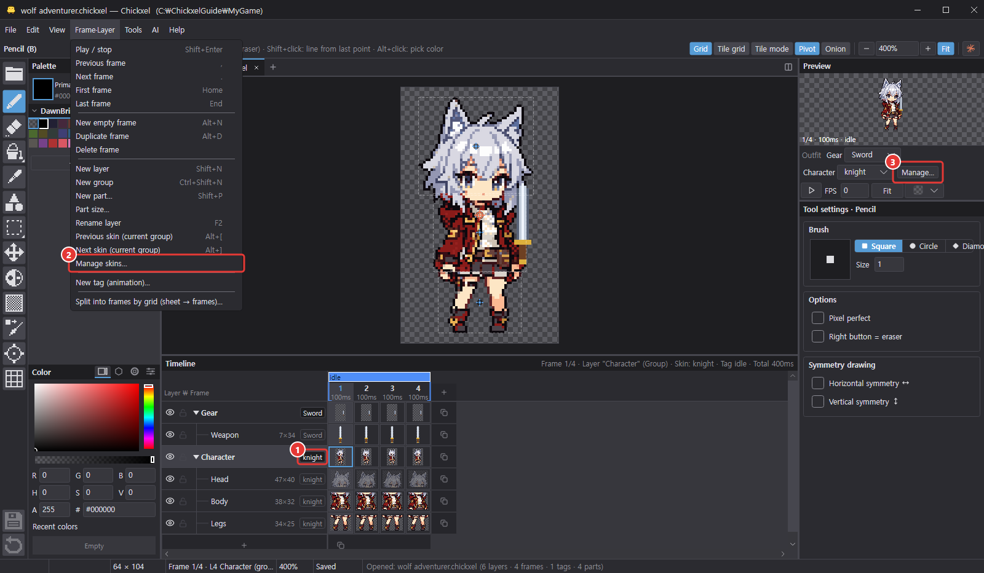The width and height of the screenshot is (984, 573).
Task: Select the Move tool
Action: tap(14, 252)
